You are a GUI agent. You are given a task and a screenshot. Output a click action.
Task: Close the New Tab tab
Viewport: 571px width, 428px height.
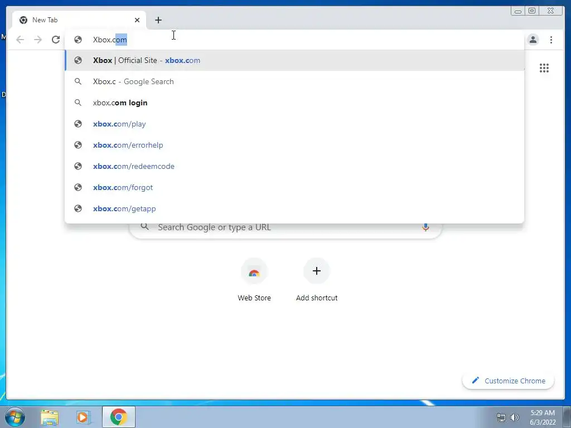coord(137,20)
